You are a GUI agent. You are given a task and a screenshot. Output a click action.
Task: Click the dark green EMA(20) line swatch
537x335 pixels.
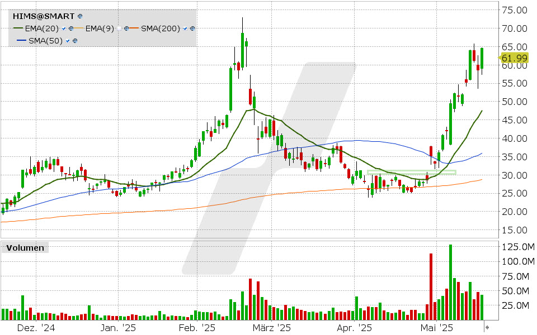[18, 28]
